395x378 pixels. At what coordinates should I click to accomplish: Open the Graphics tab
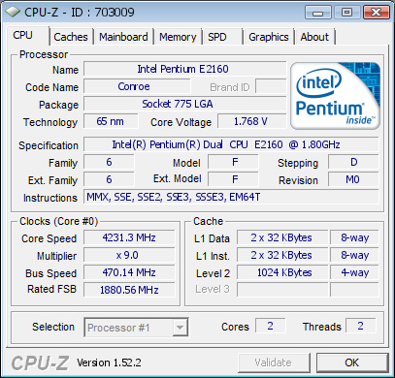pyautogui.click(x=269, y=37)
